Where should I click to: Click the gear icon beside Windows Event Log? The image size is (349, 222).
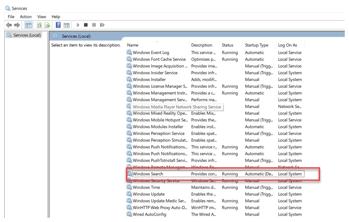129,52
